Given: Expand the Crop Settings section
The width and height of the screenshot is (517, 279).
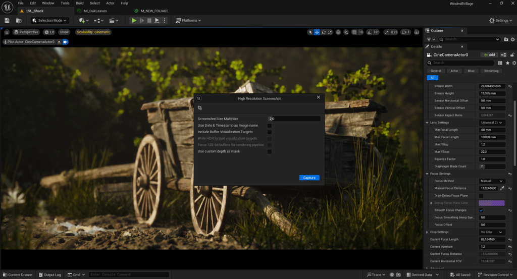Looking at the screenshot, I should pos(427,232).
